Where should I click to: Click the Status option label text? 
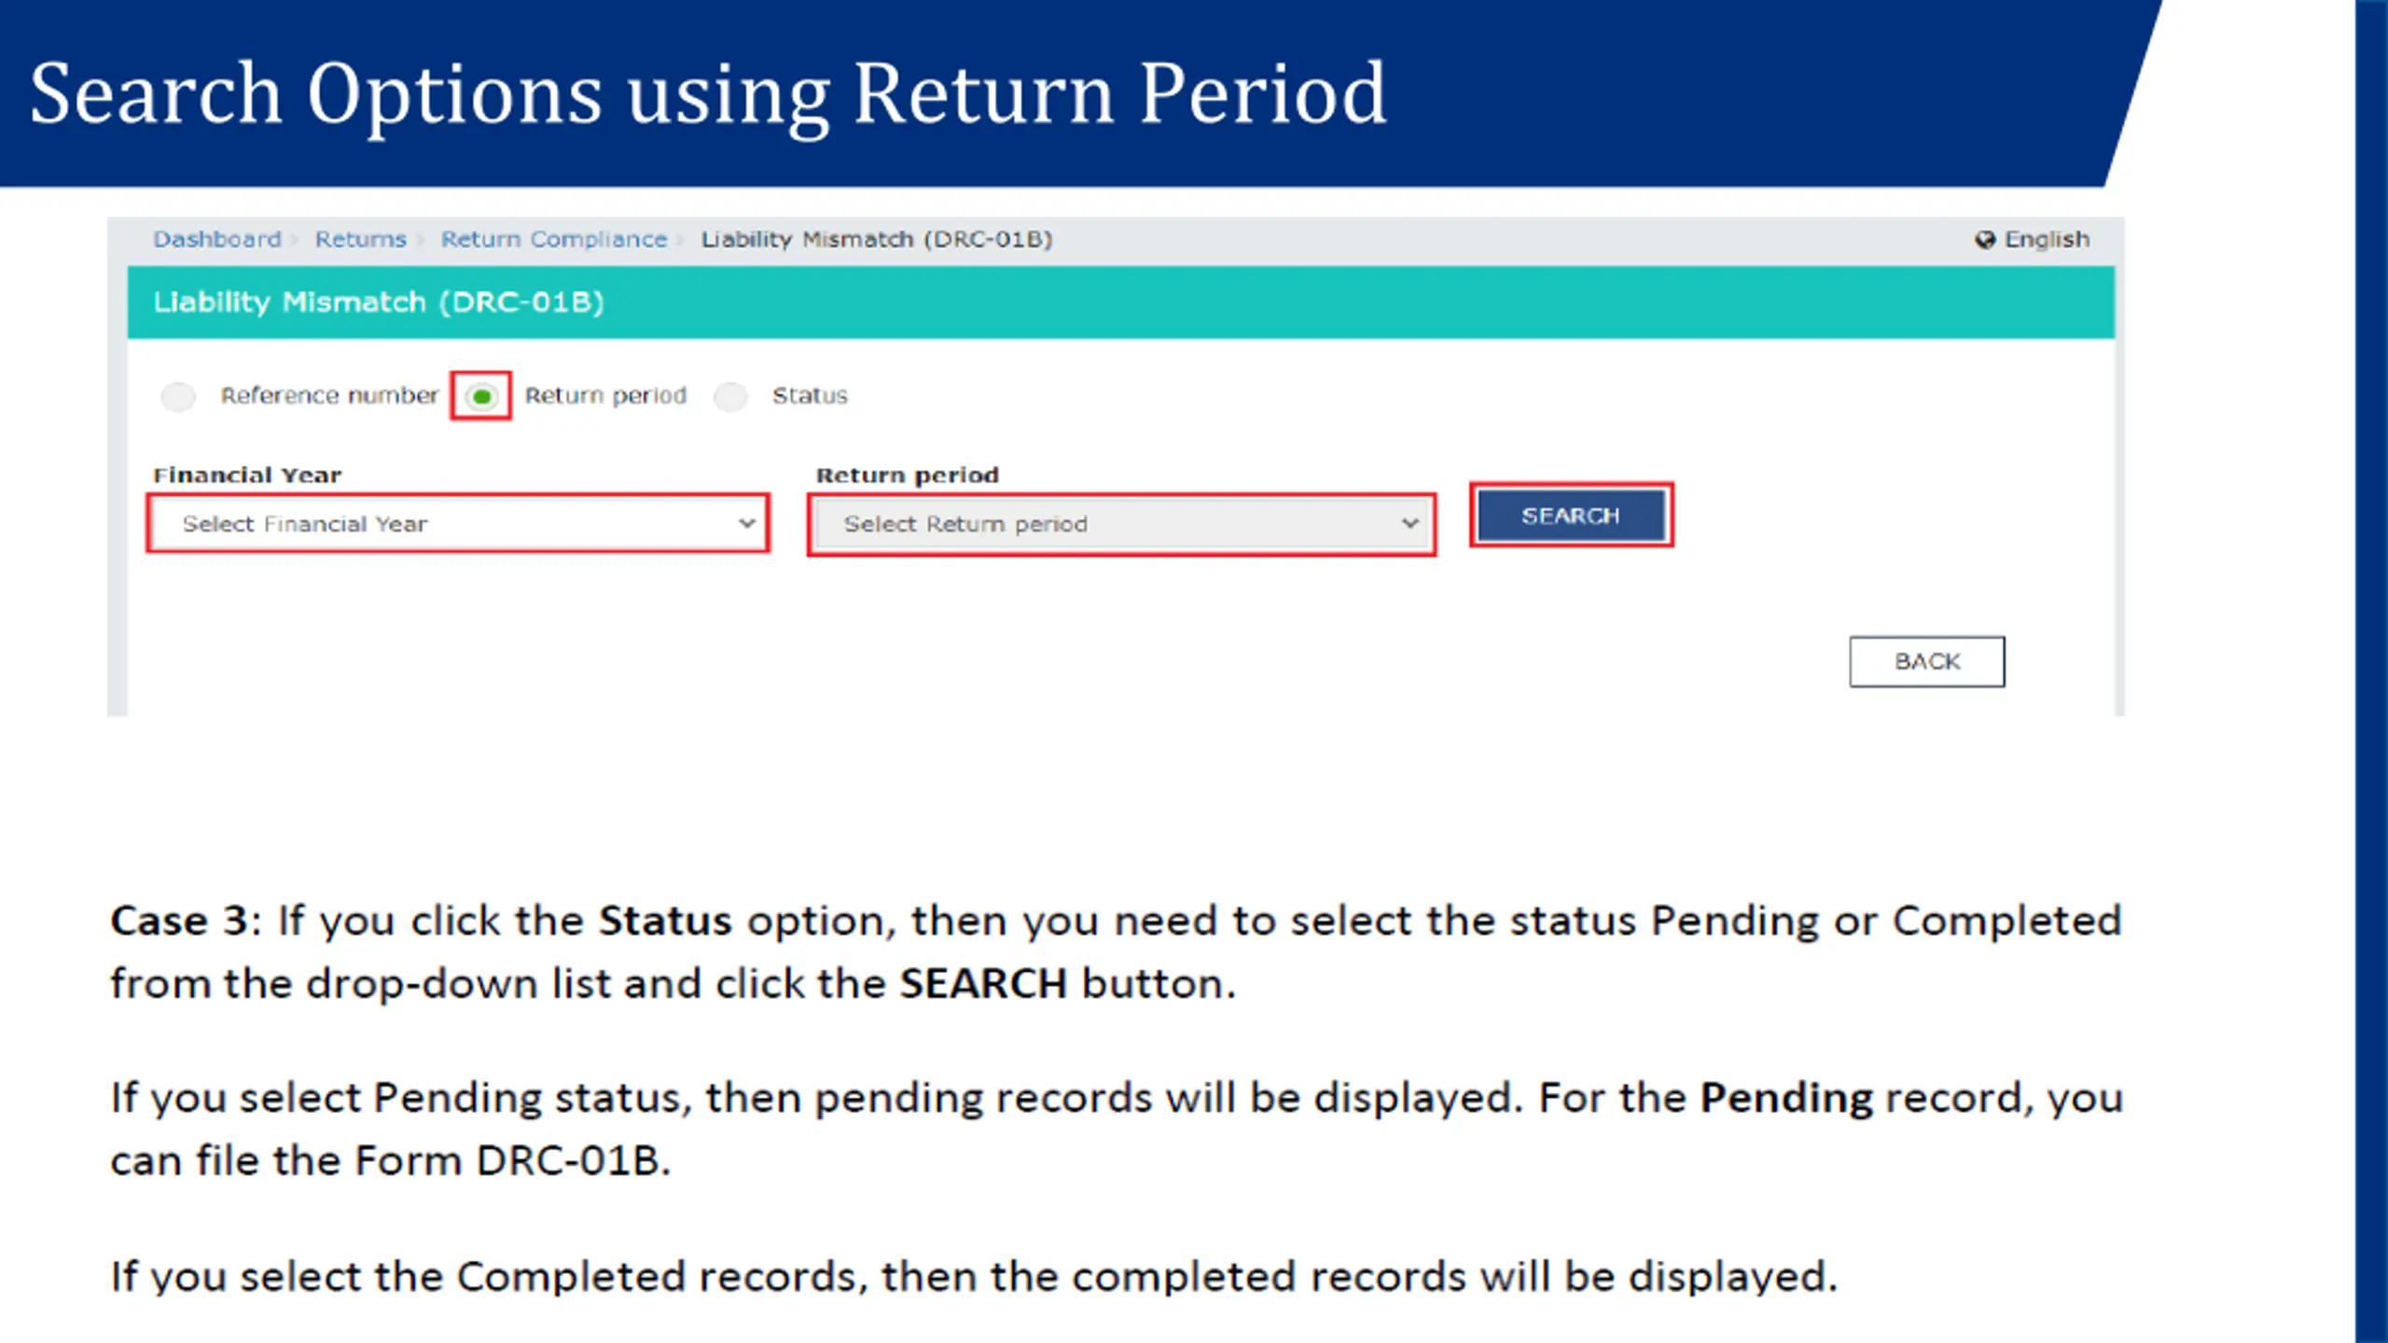[810, 395]
